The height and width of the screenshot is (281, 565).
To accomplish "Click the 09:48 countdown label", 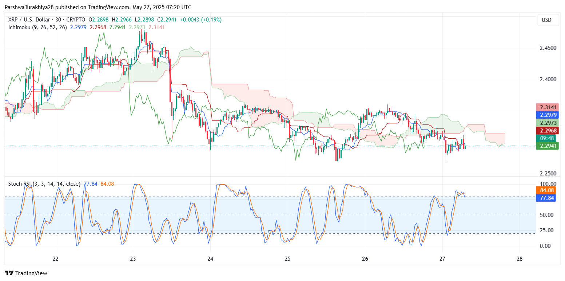I will [x=546, y=138].
